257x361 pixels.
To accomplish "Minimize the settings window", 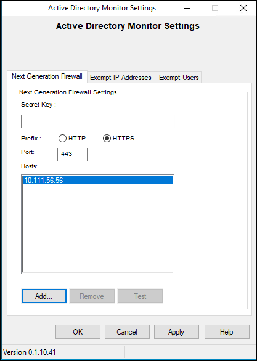I will (x=187, y=8).
